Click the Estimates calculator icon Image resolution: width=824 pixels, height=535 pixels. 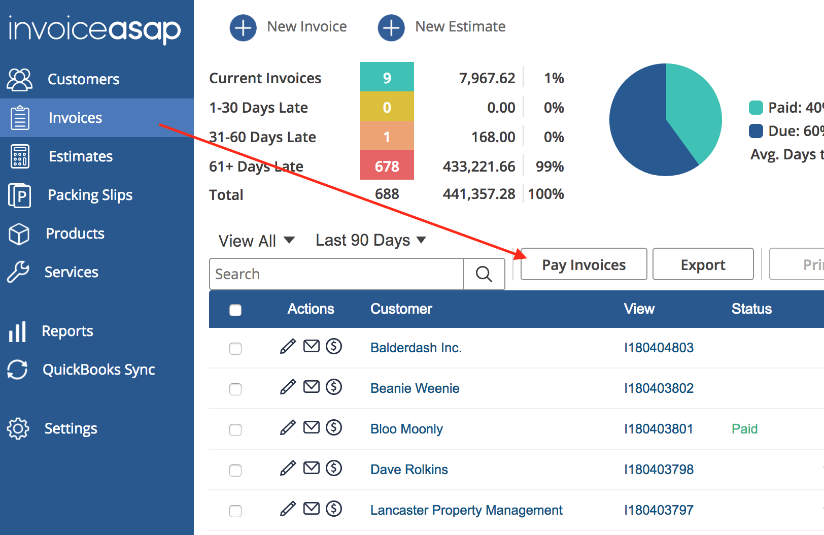tap(20, 156)
